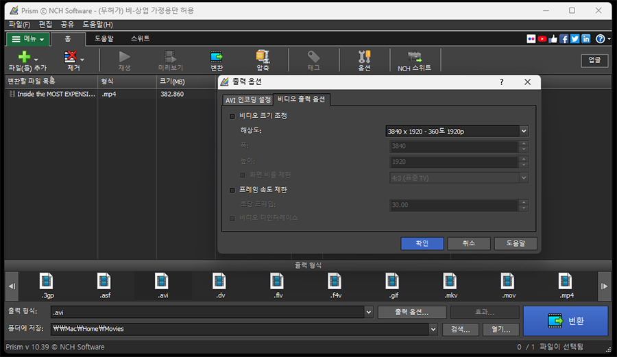The image size is (617, 357).
Task: Click the 변환 (Convert) toolbar icon
Action: (x=217, y=57)
